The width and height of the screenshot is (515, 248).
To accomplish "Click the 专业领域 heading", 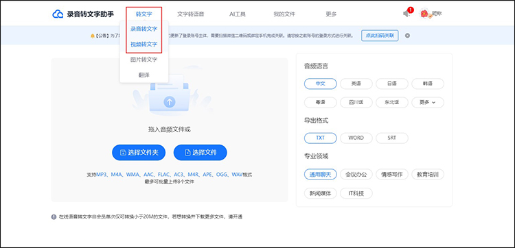I will [x=316, y=156].
